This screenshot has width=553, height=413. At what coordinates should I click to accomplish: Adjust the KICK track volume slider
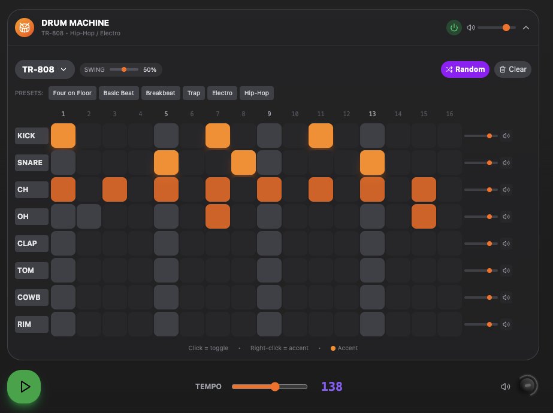pyautogui.click(x=481, y=136)
